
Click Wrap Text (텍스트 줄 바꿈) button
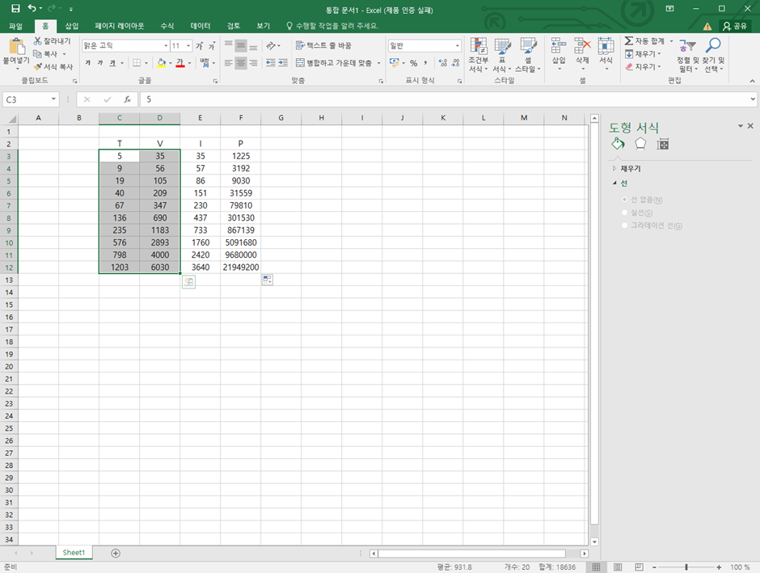[x=323, y=45]
